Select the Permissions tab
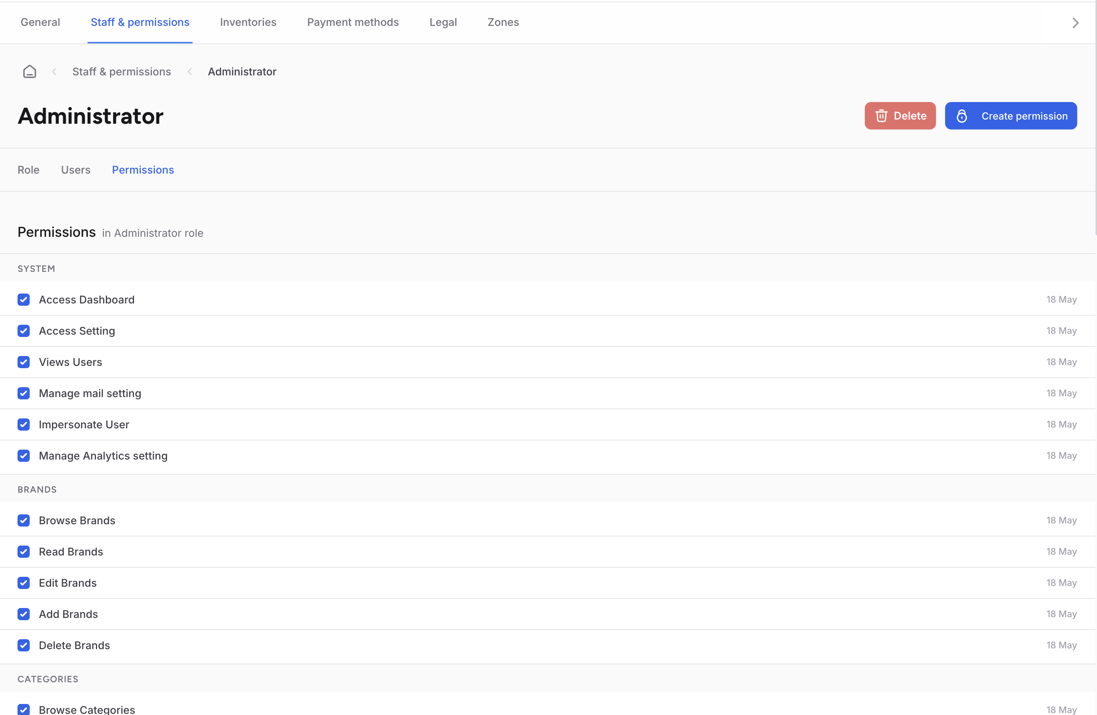Image resolution: width=1097 pixels, height=715 pixels. (142, 169)
